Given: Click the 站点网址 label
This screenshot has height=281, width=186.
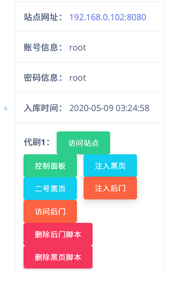Looking at the screenshot, I should pyautogui.click(x=43, y=17).
